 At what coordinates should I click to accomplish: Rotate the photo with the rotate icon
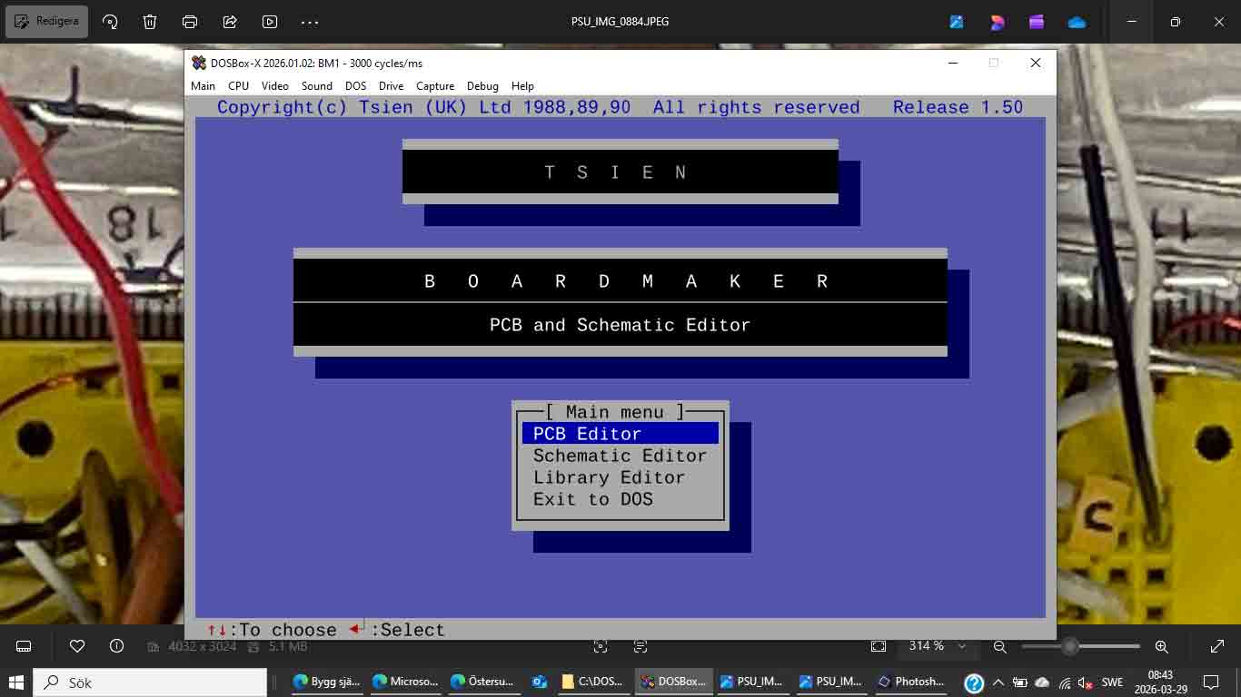pyautogui.click(x=110, y=22)
